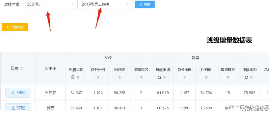Edit the 57班 class entry
Screen dimensions: 273x114
[18, 107]
